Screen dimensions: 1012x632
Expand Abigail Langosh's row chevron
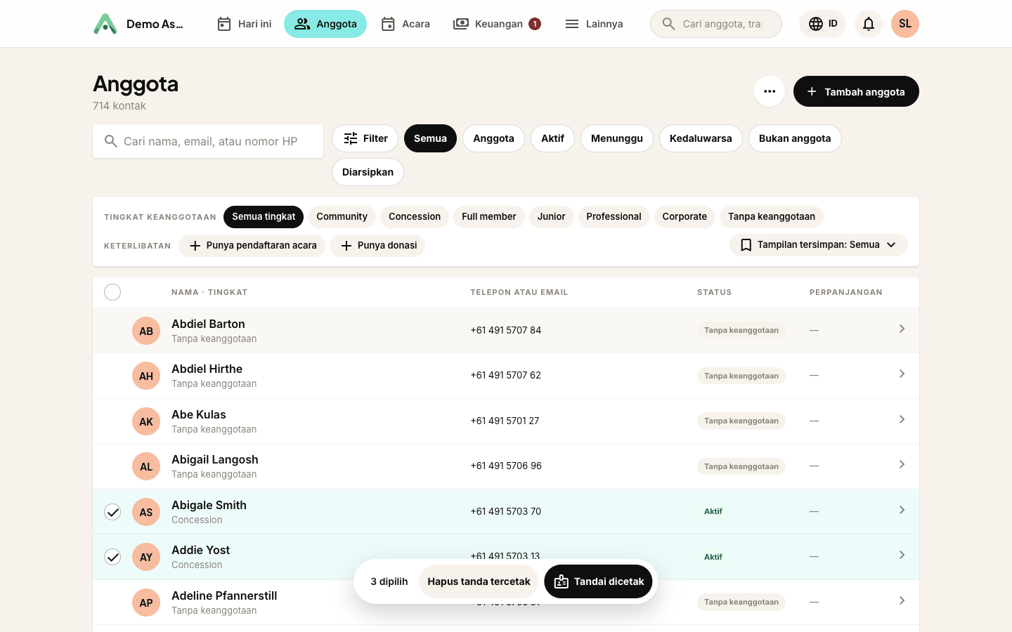click(x=902, y=464)
